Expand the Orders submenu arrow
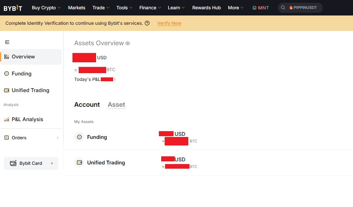The width and height of the screenshot is (353, 207). [58, 138]
